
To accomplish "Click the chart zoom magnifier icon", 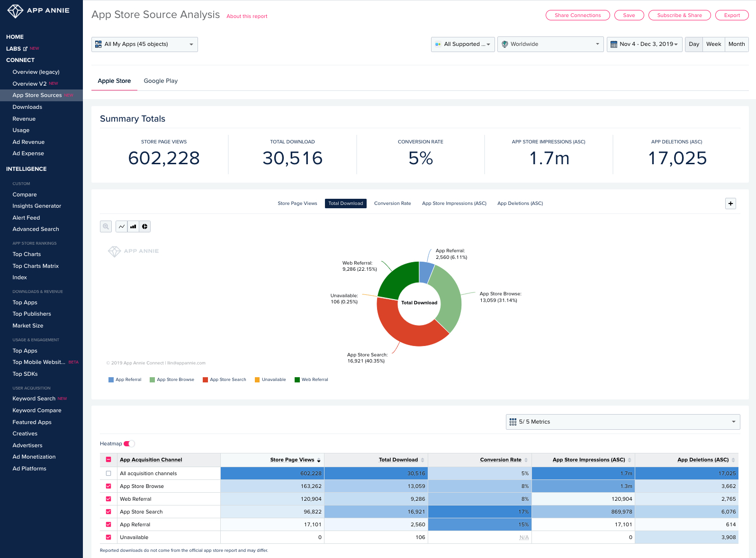I will (x=106, y=227).
